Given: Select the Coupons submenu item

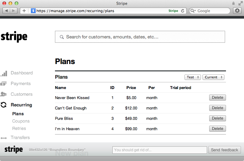Looking at the screenshot, I should click(21, 121).
